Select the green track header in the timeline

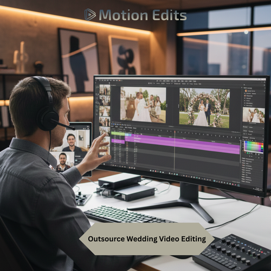click(118, 133)
